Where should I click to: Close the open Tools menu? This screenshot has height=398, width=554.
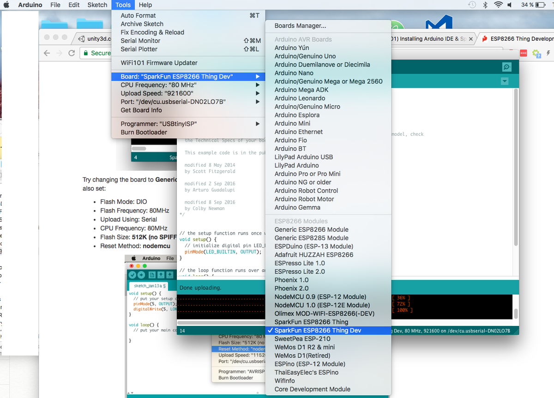point(123,5)
